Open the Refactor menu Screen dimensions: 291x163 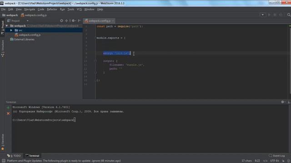pos(52,9)
